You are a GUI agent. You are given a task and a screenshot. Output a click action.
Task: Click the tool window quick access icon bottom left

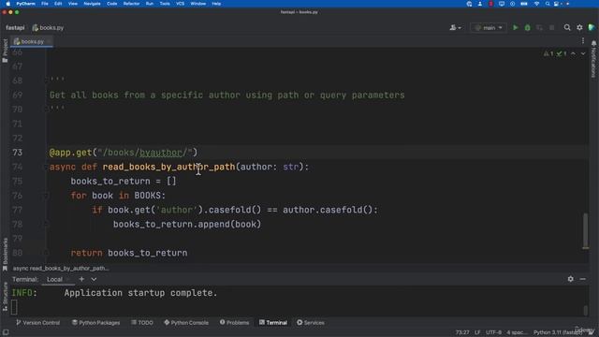point(6,332)
